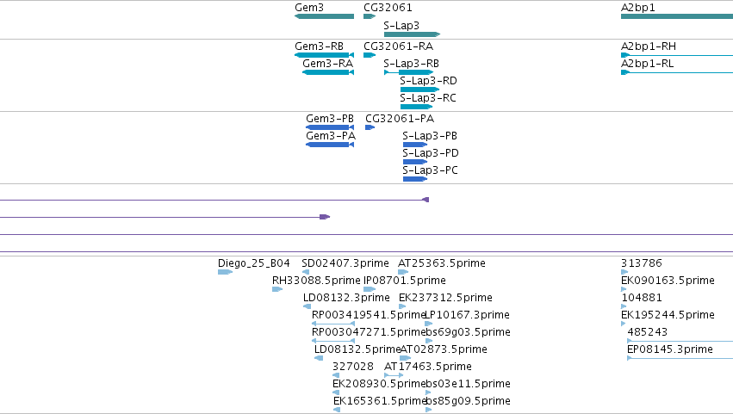Select the EK195244.5prime EST label
Image resolution: width=733 pixels, height=414 pixels.
(668, 315)
